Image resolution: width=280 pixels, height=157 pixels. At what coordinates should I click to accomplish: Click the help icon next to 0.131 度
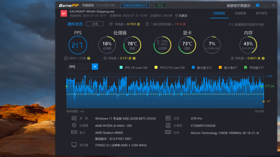(x=134, y=58)
